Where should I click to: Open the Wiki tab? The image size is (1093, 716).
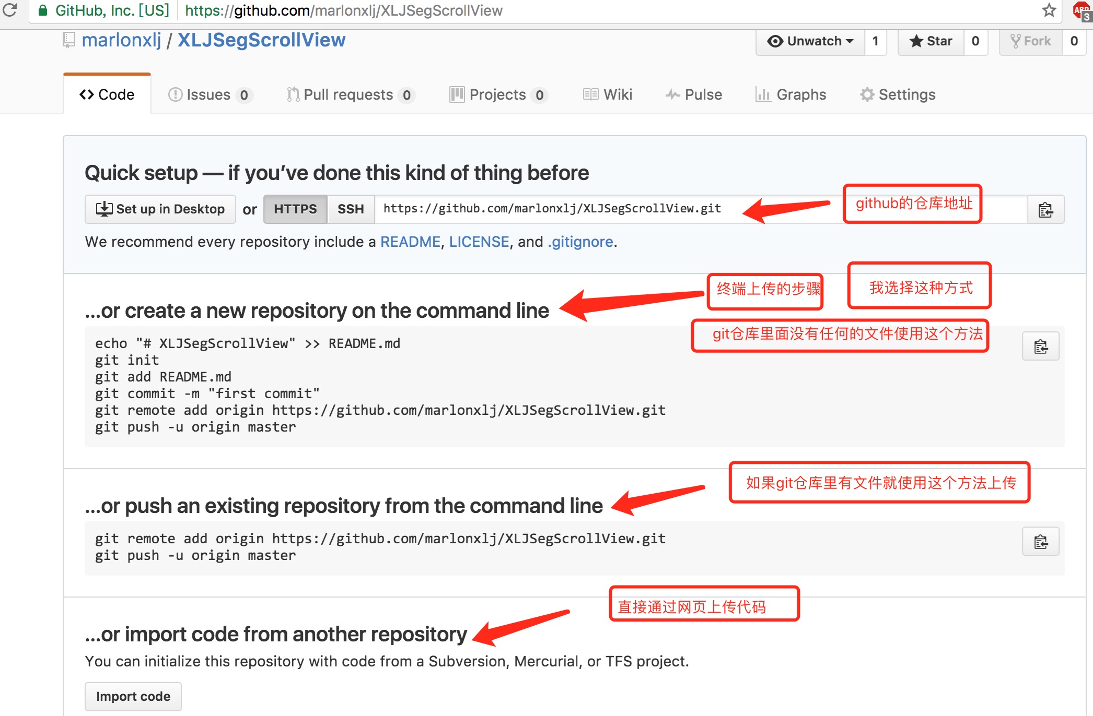point(608,94)
